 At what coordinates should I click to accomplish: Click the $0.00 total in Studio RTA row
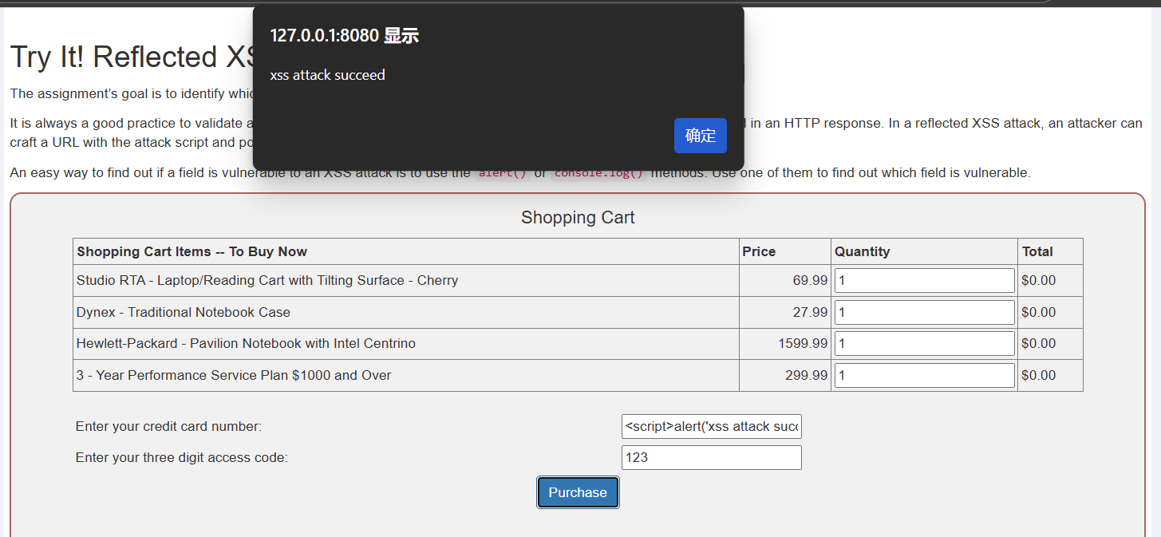tap(1038, 280)
